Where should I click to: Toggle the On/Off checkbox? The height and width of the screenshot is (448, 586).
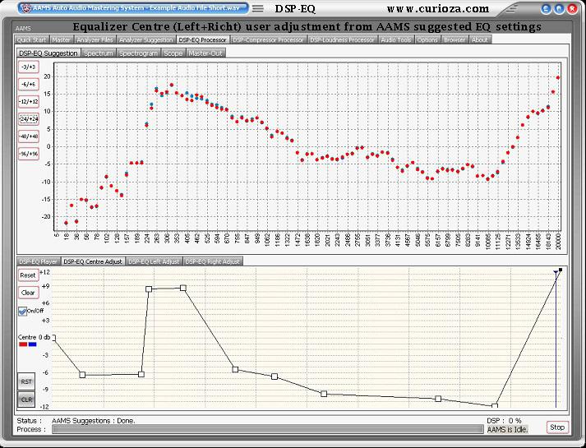click(x=23, y=312)
